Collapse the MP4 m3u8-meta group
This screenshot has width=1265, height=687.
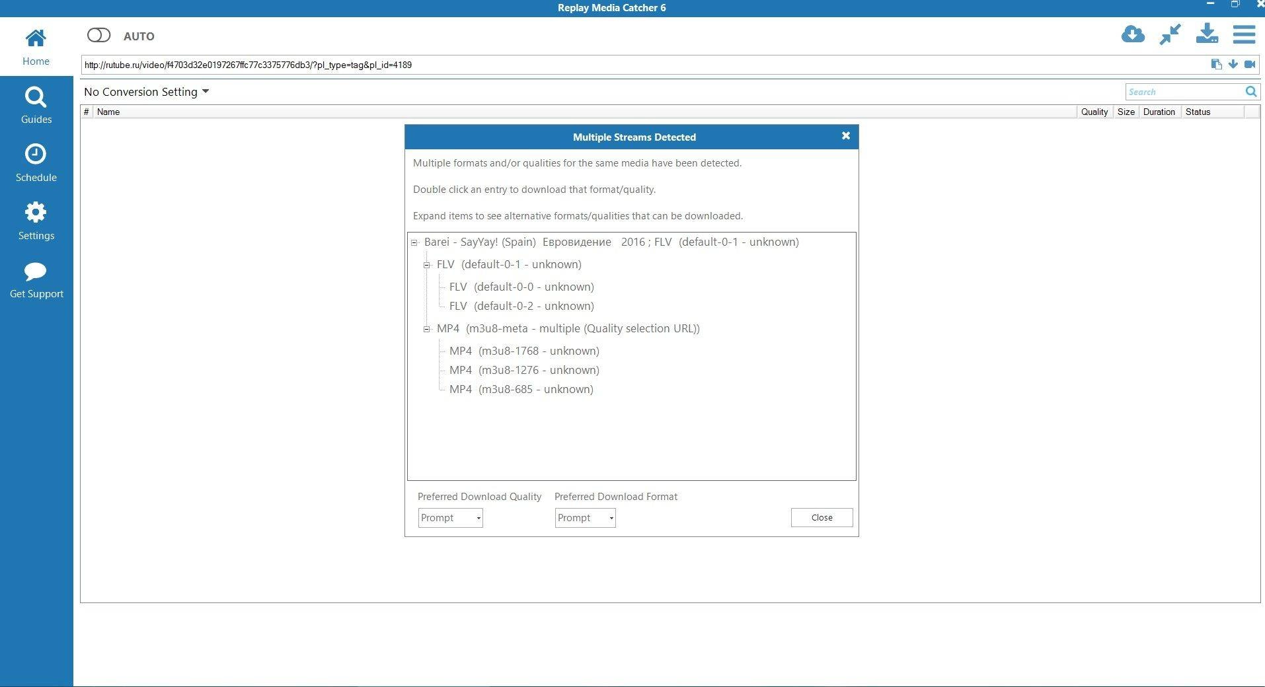tap(427, 329)
